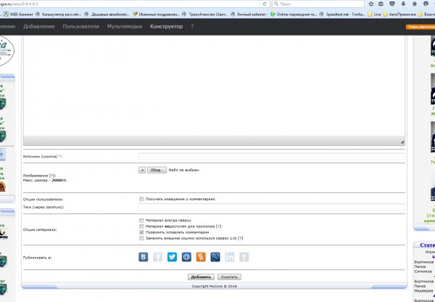Click the chat bubble toolbar icon

click(426, 4)
